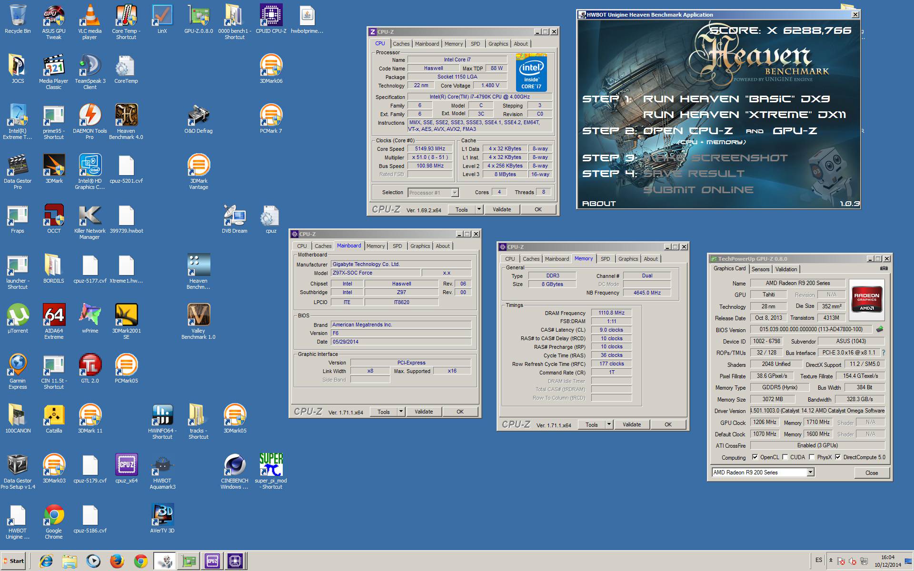This screenshot has width=914, height=571.
Task: Click Validate in CPU-Z 1.69.2 window
Action: tap(502, 209)
